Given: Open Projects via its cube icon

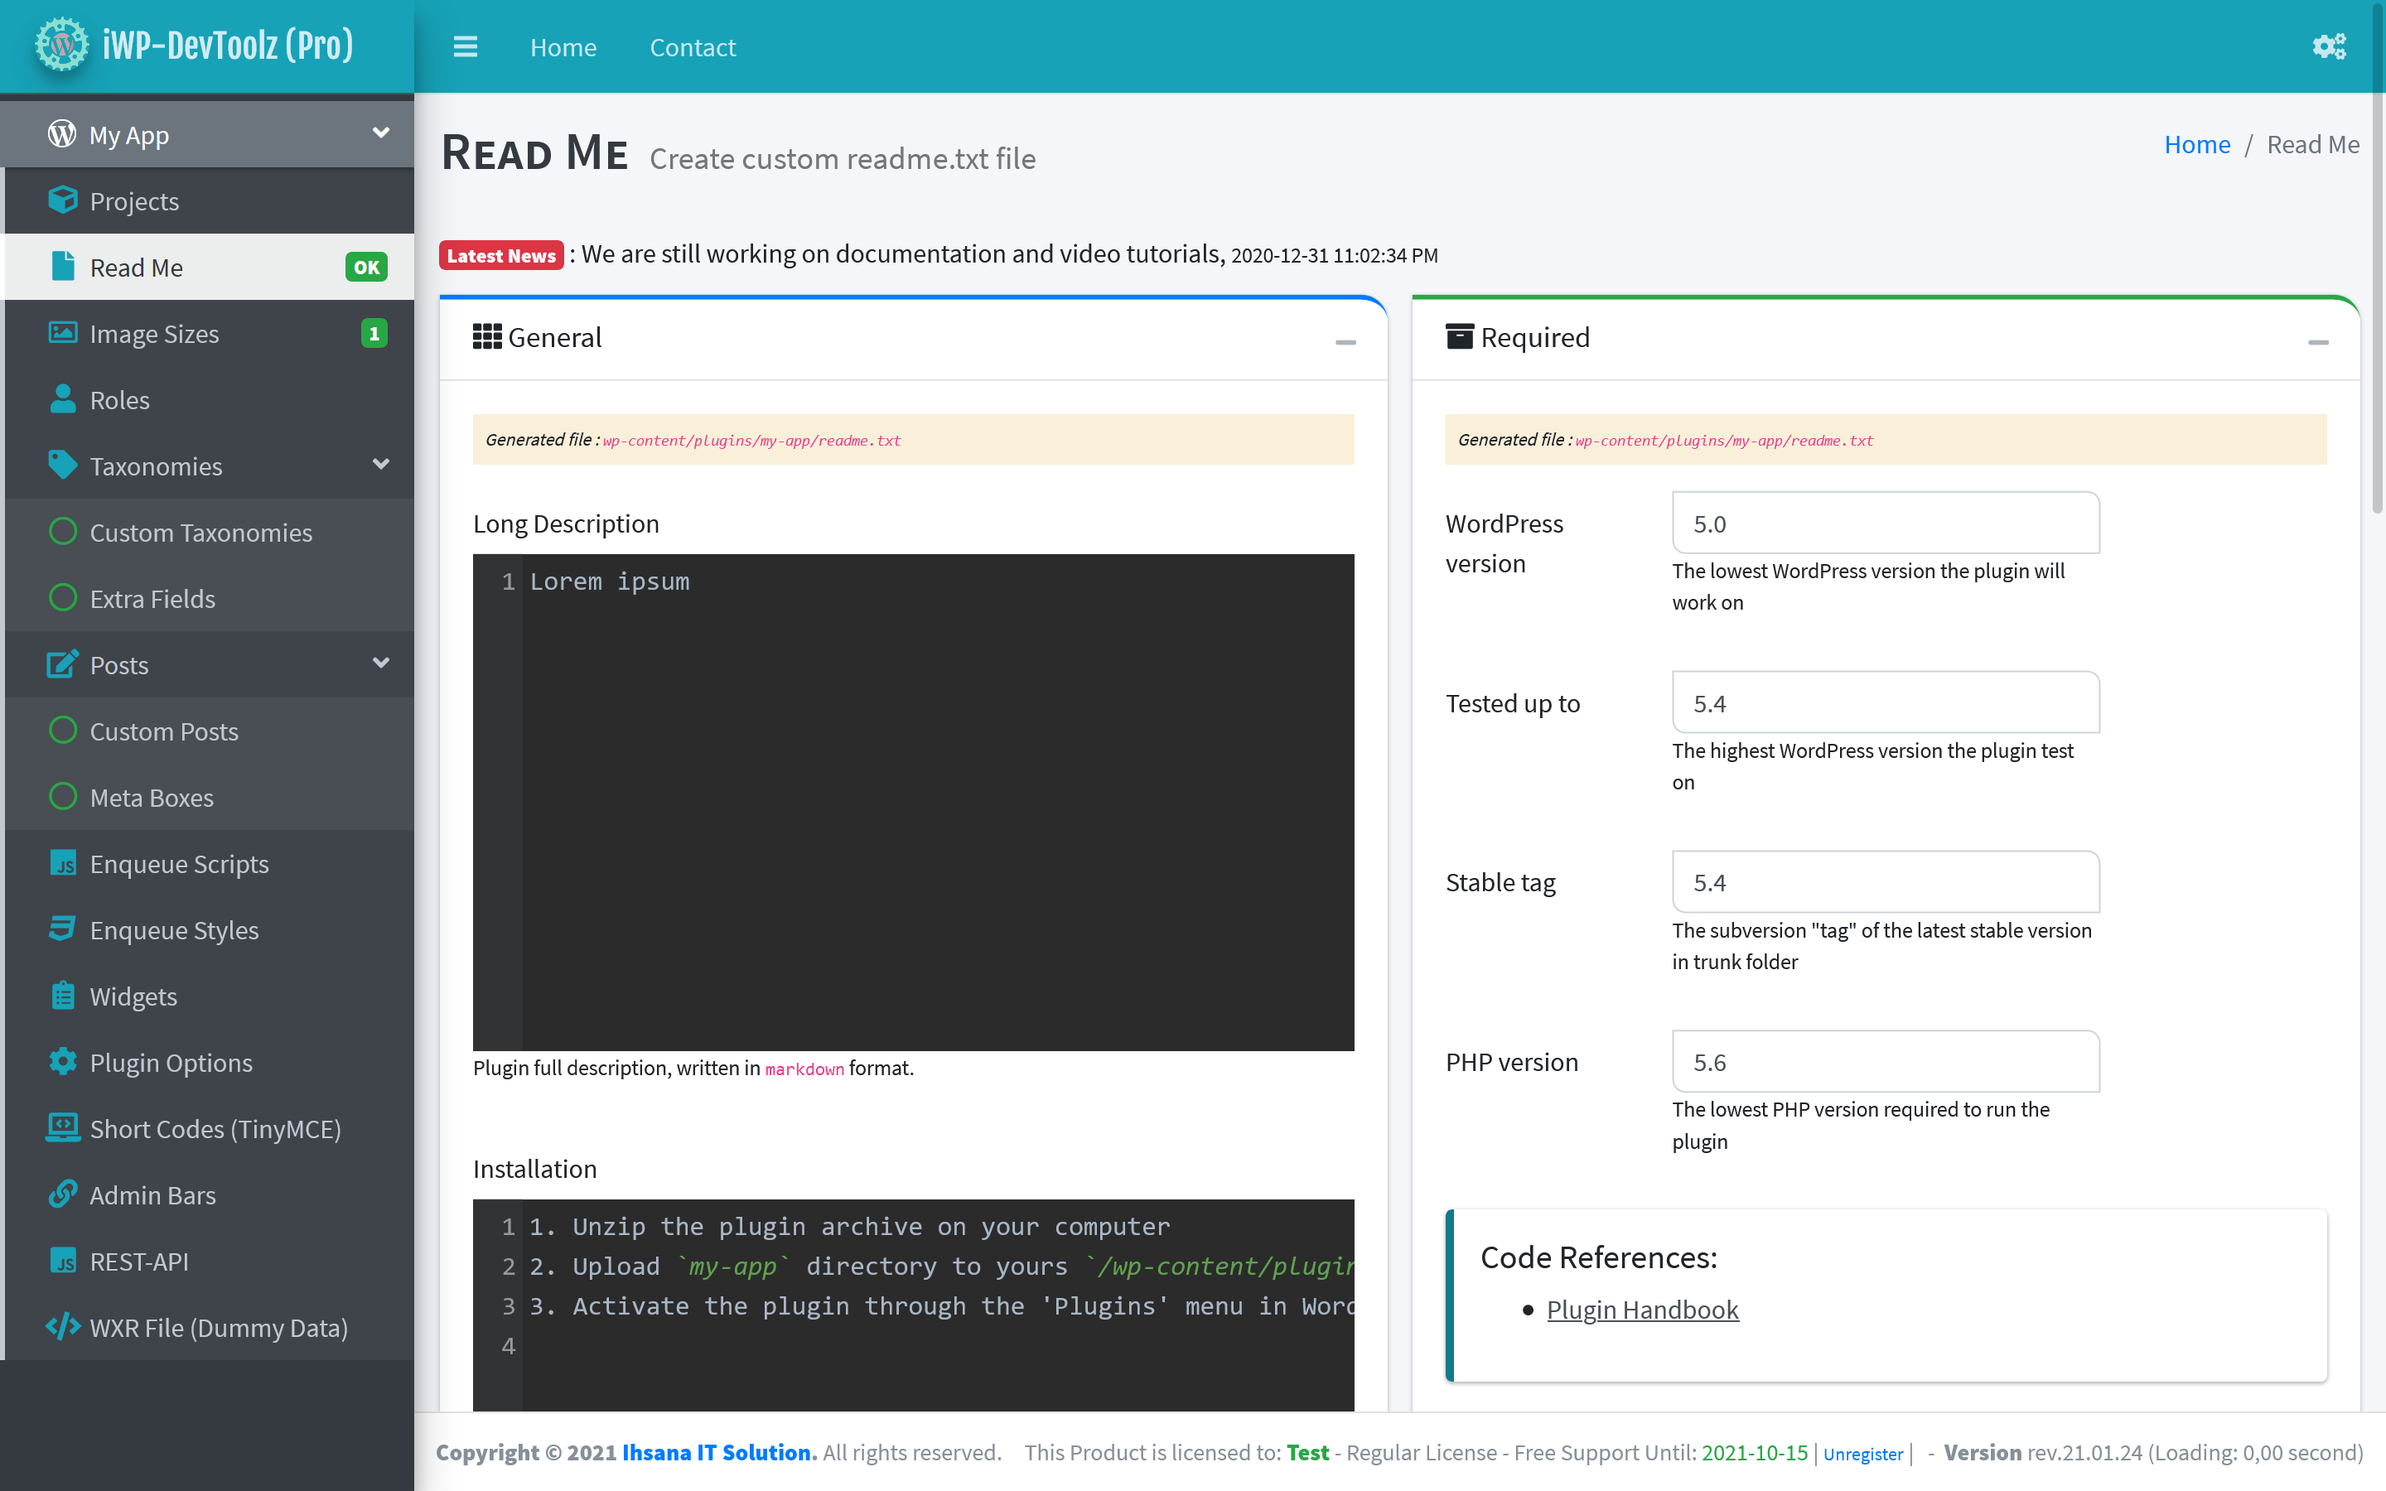Looking at the screenshot, I should coord(62,200).
